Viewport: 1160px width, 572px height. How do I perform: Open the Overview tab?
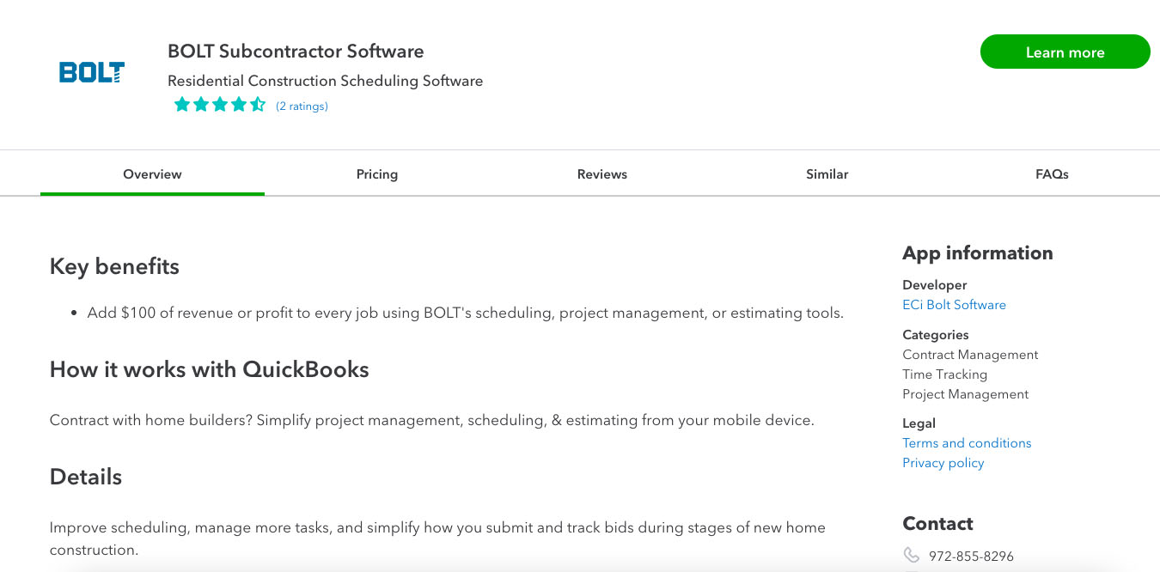coord(152,174)
